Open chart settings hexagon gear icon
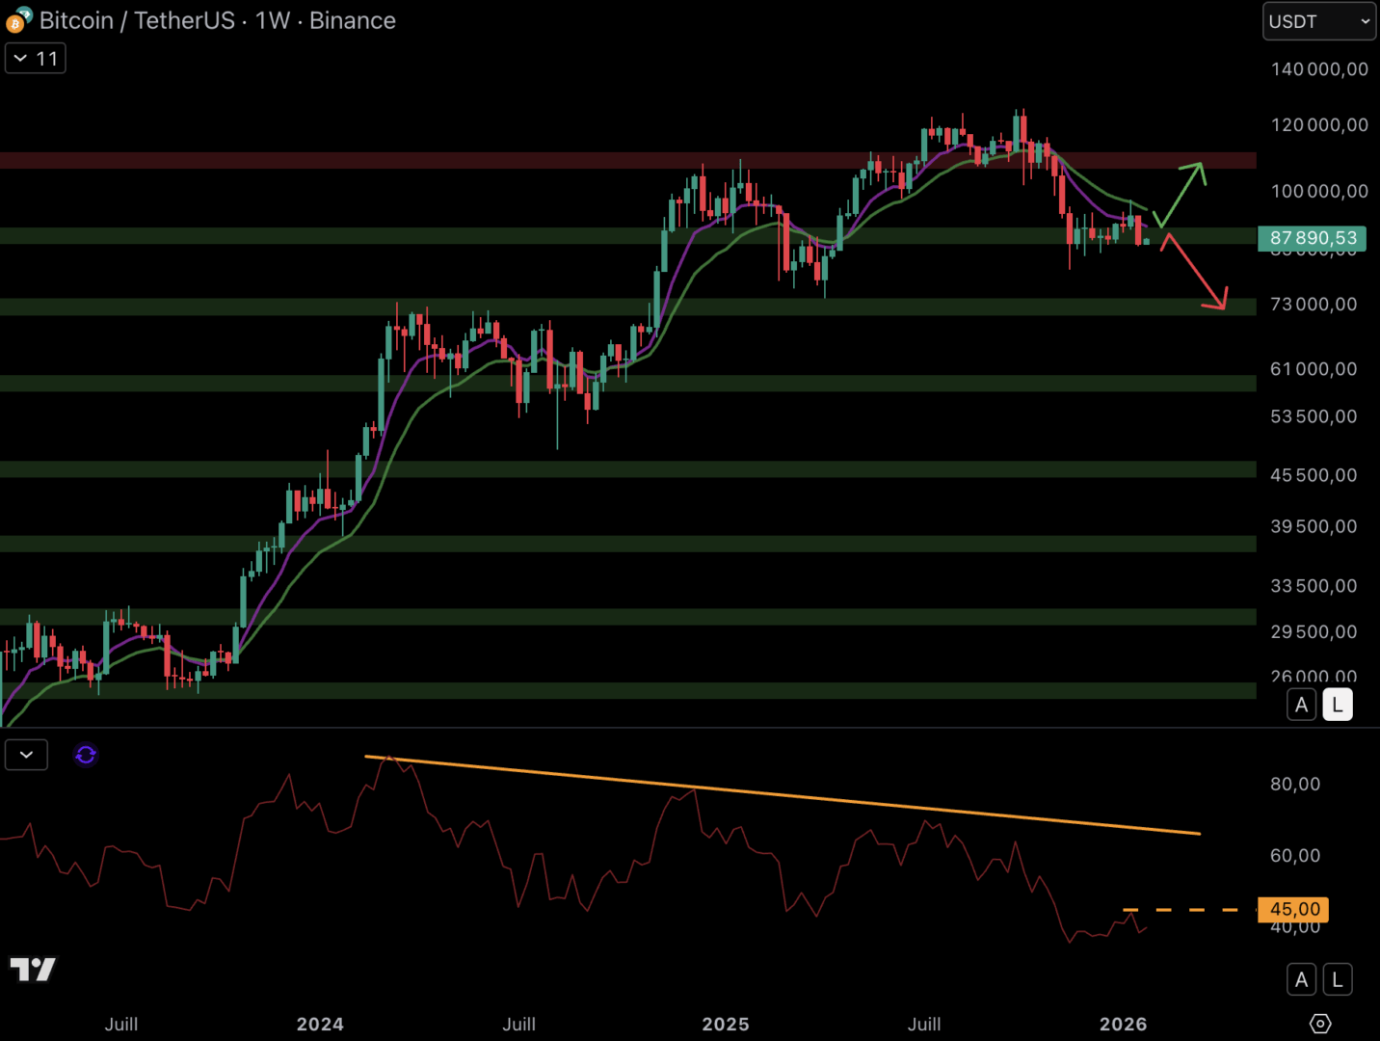 point(1320,1024)
